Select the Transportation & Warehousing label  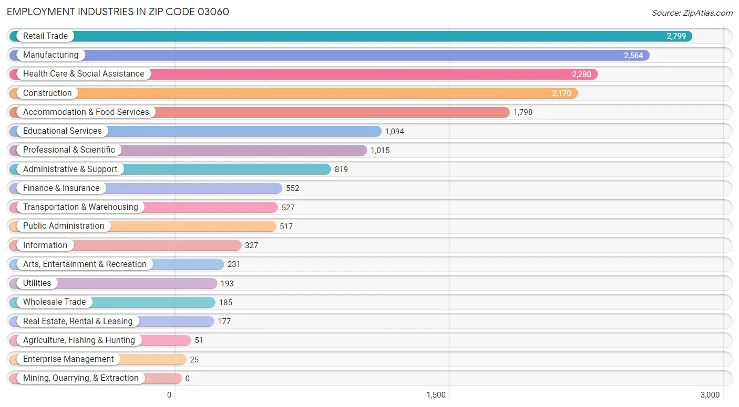(80, 207)
